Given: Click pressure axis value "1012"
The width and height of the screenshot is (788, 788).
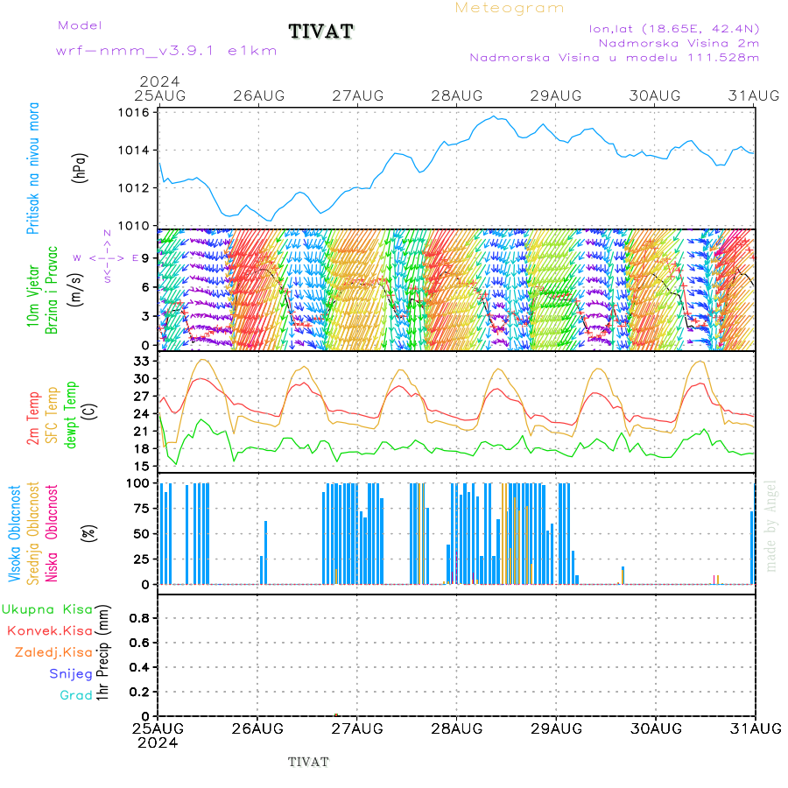Looking at the screenshot, I should (134, 188).
